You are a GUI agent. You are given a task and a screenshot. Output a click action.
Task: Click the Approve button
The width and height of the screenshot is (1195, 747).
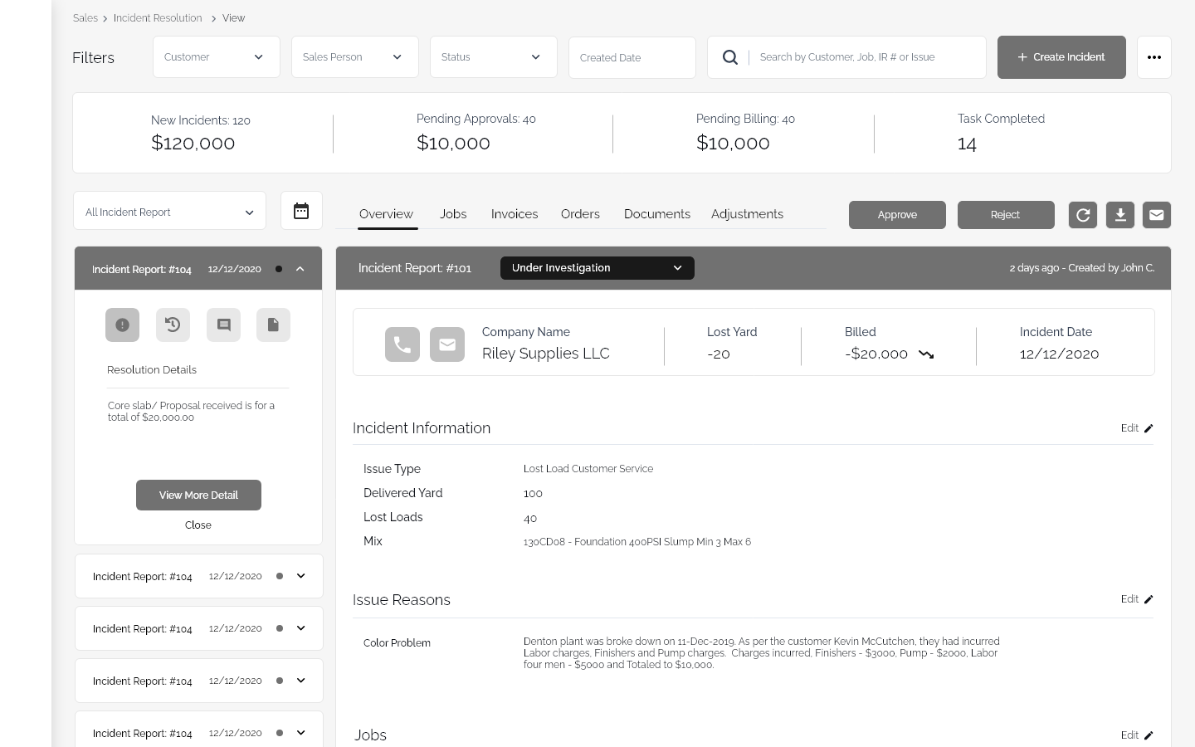897,215
